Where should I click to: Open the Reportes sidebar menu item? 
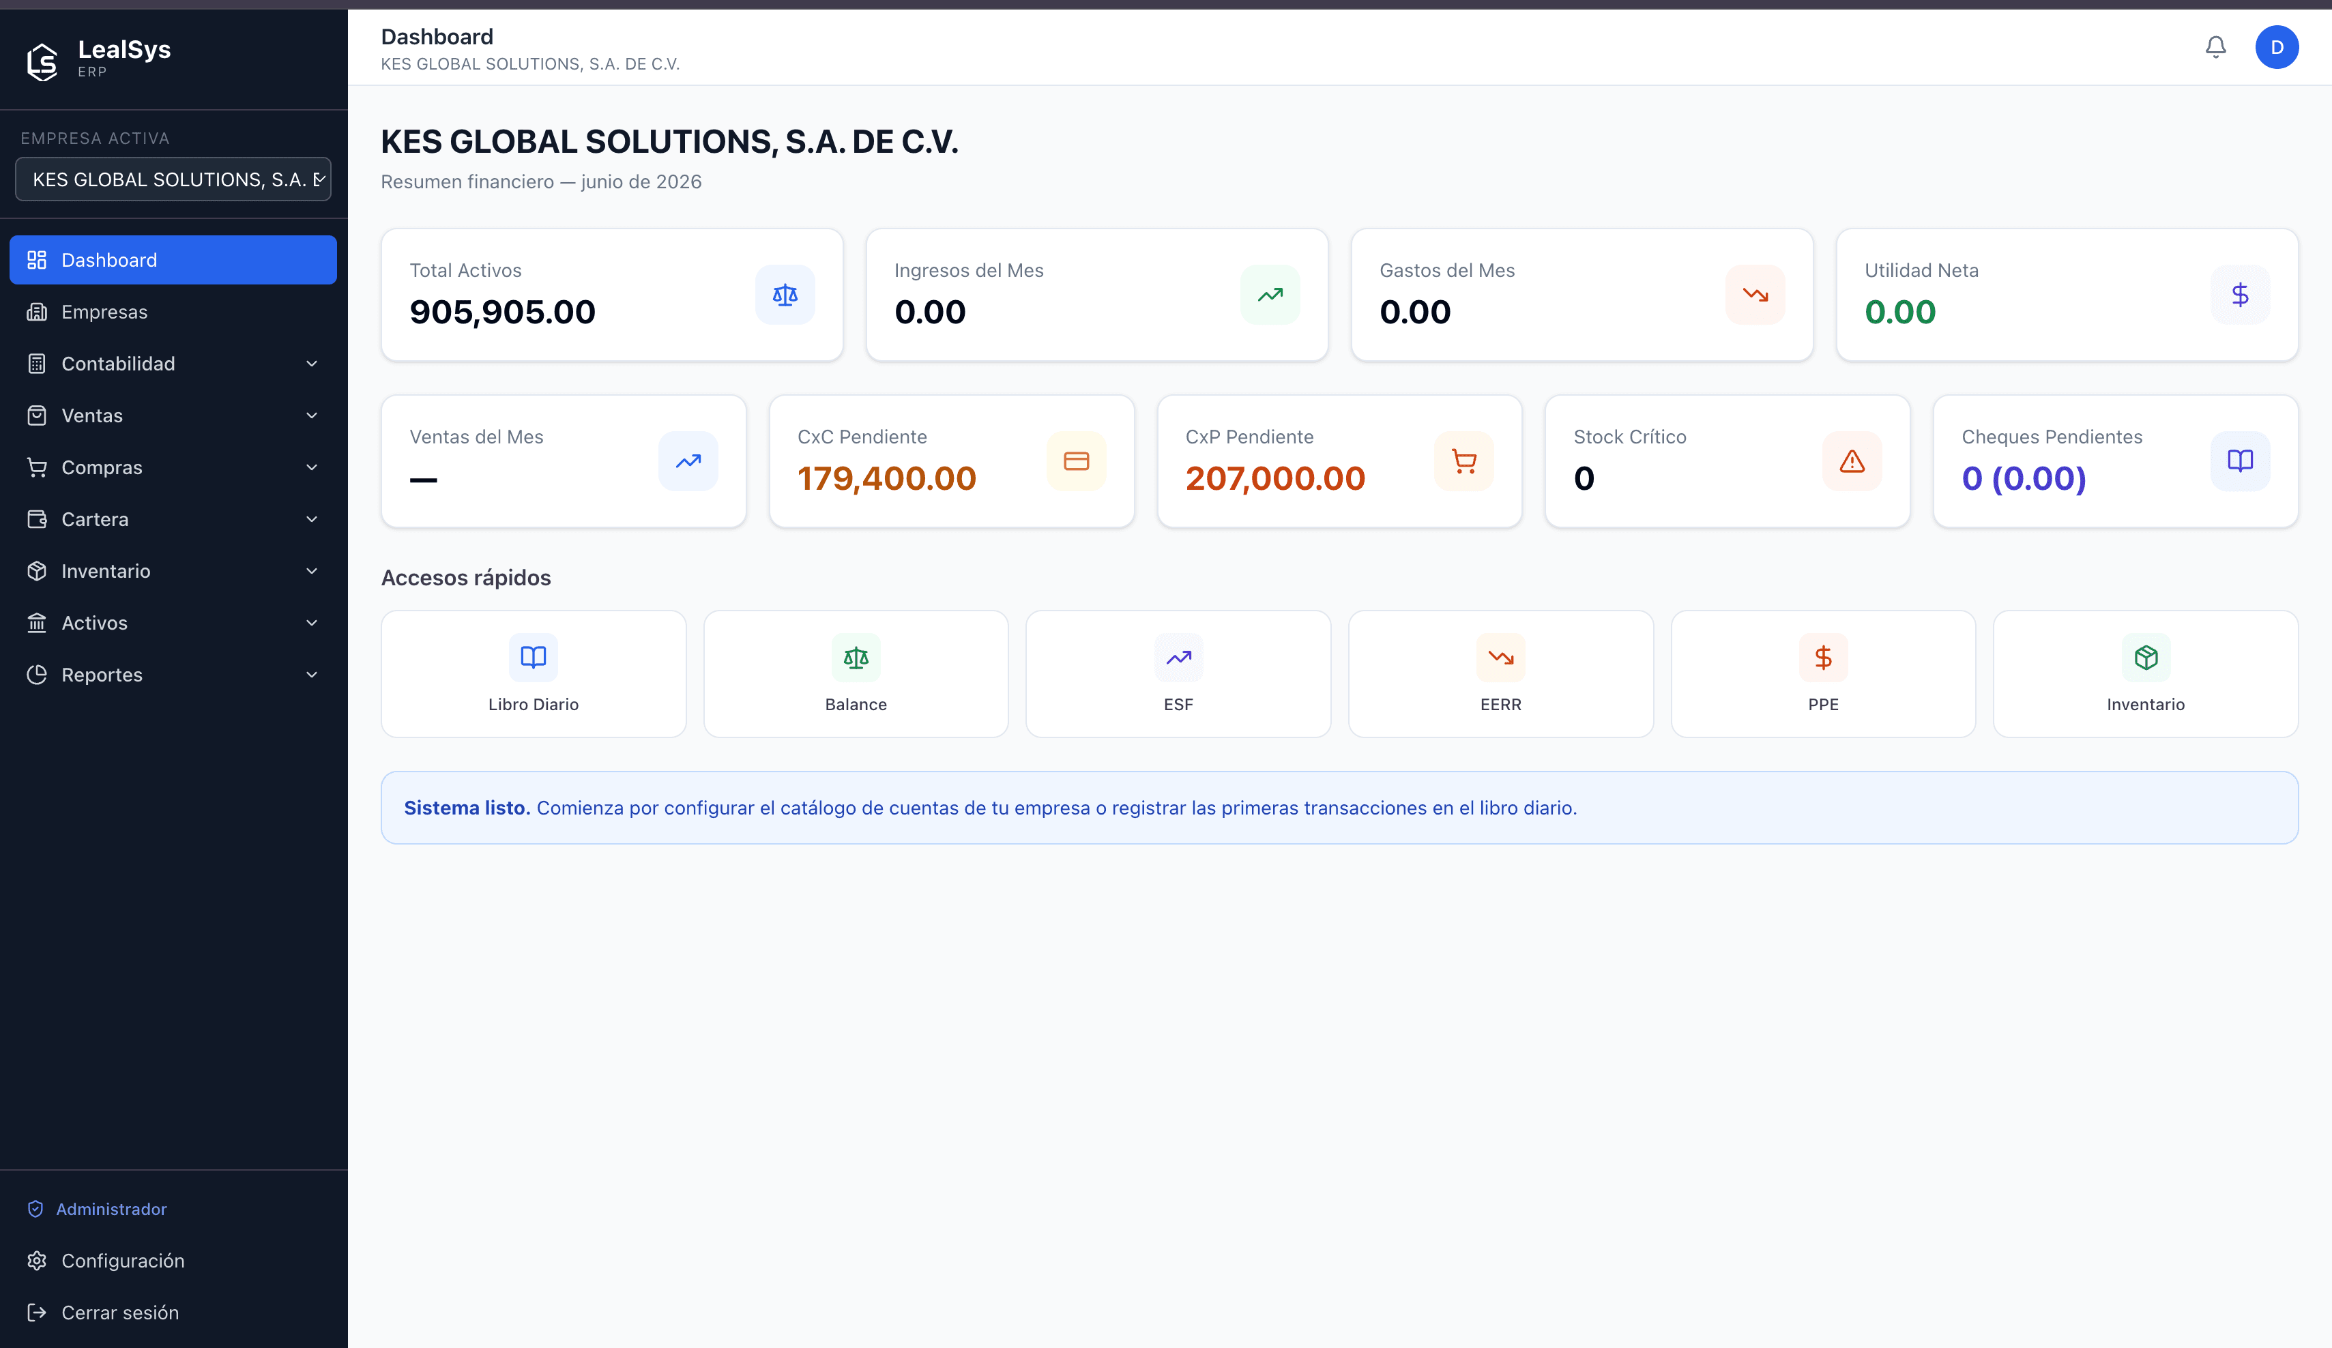click(173, 675)
